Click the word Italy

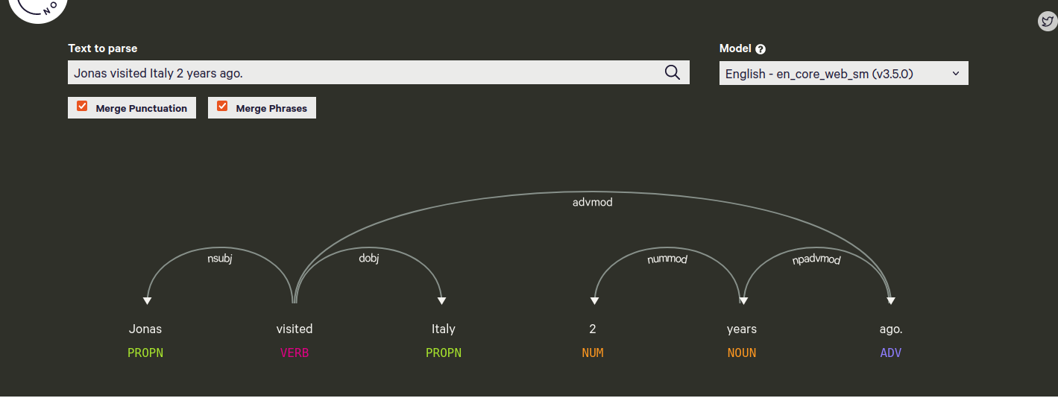444,329
